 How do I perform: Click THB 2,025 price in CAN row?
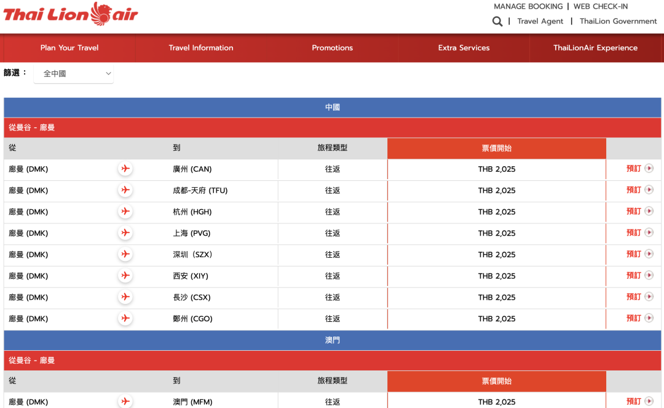pos(497,169)
